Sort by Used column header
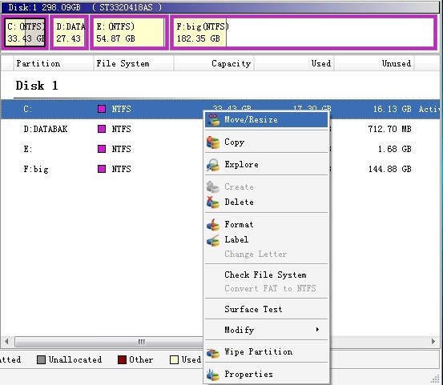 [x=294, y=63]
